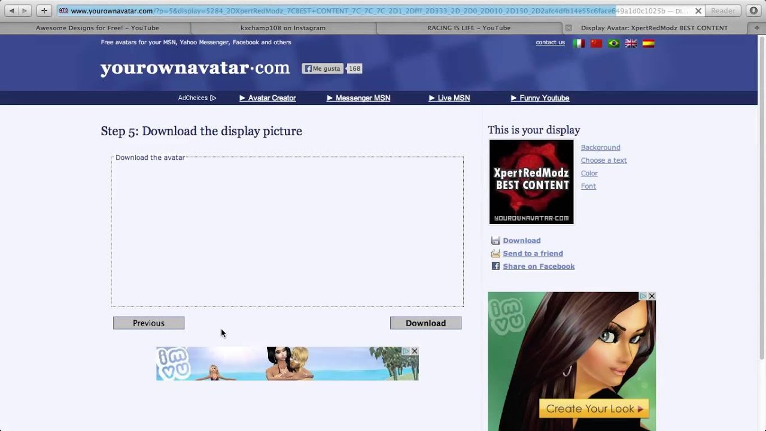766x431 pixels.
Task: Close the IMVU beach banner ad
Action: [414, 351]
